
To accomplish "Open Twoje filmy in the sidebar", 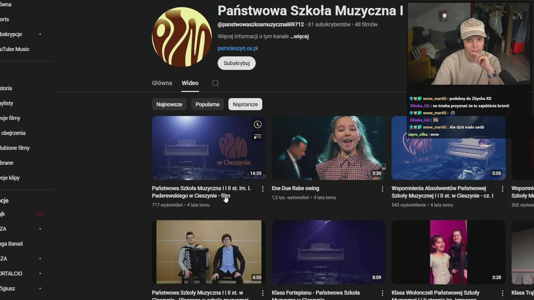I will click(10, 118).
